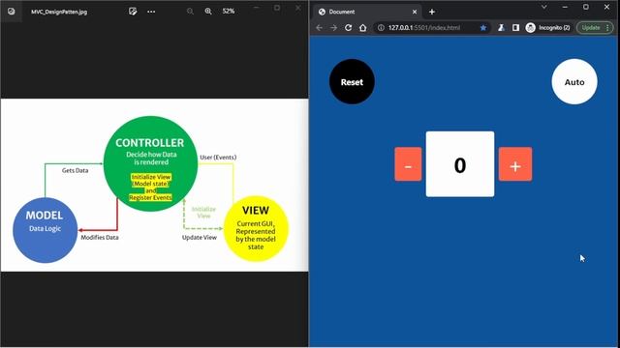Open Chrome tab search chevron
Screen dimensions: 620x348
click(544, 7)
